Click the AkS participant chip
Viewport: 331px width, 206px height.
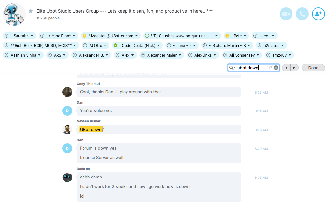pos(57,55)
